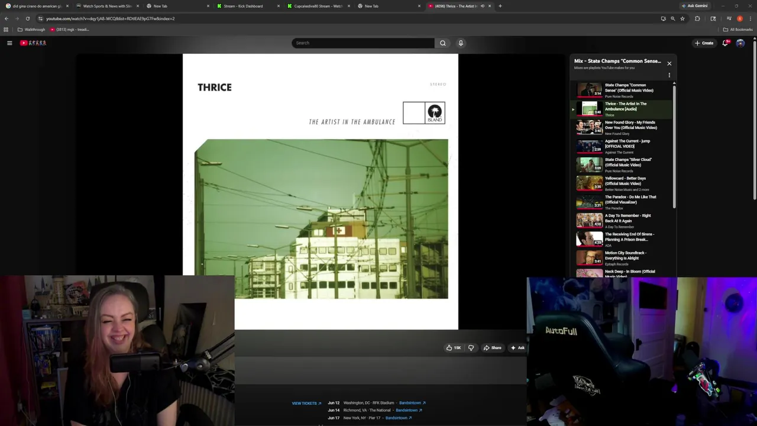Click the Create button

coord(704,43)
